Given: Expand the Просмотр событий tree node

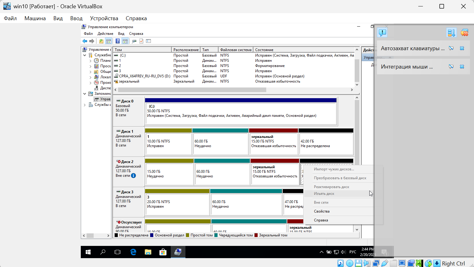Looking at the screenshot, I should pyautogui.click(x=91, y=66).
